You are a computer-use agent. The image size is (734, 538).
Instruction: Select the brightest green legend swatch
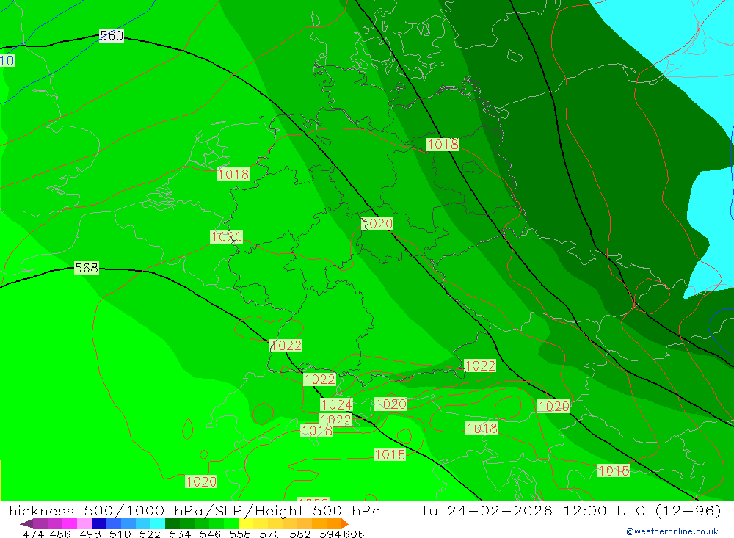231,523
